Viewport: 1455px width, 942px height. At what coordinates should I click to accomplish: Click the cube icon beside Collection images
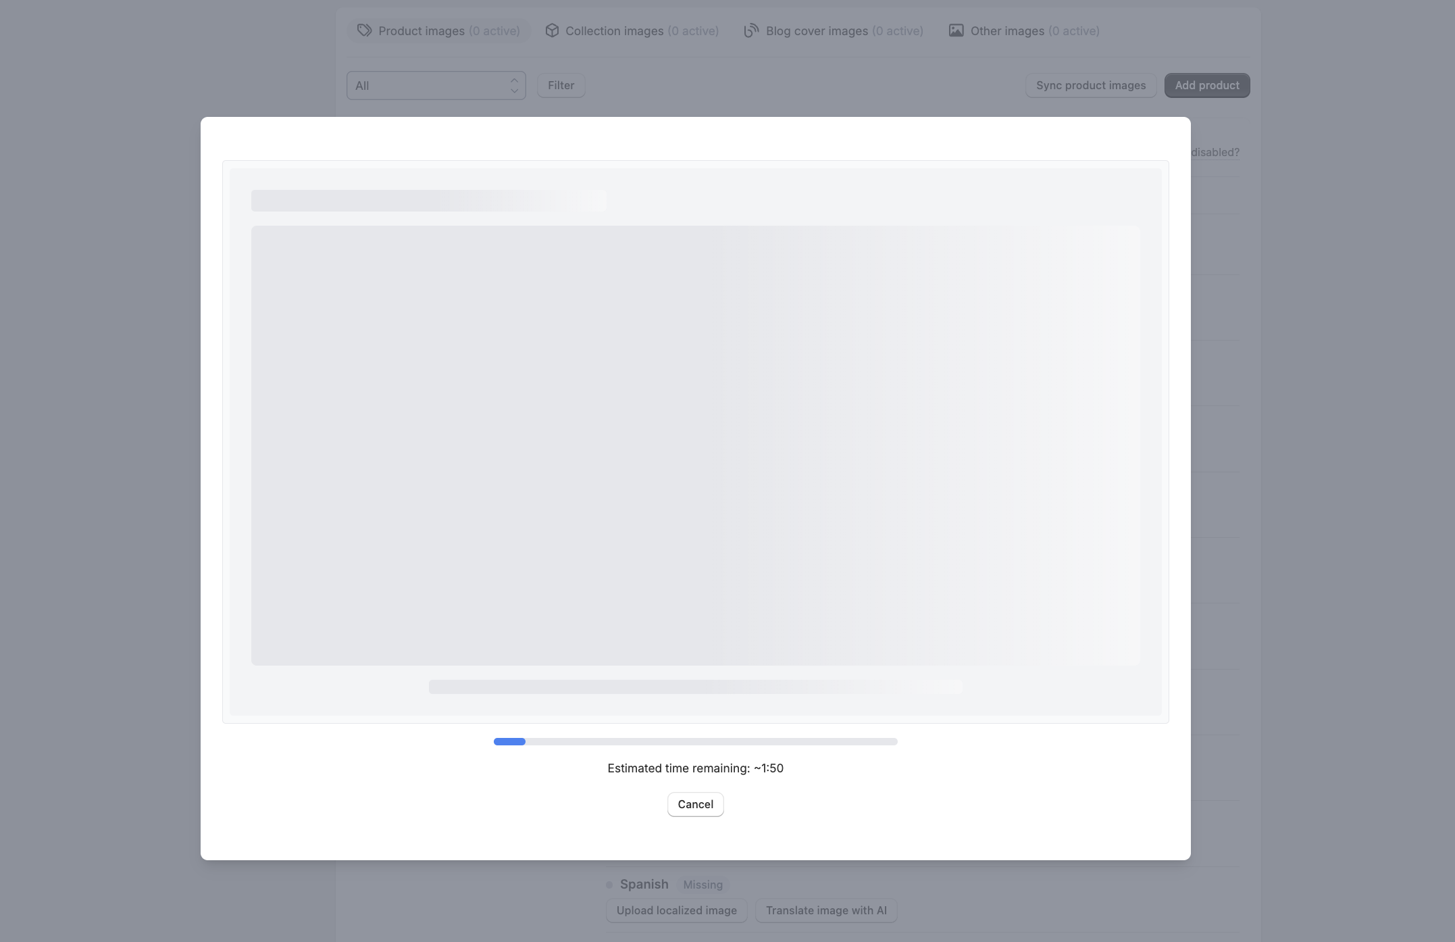click(552, 30)
